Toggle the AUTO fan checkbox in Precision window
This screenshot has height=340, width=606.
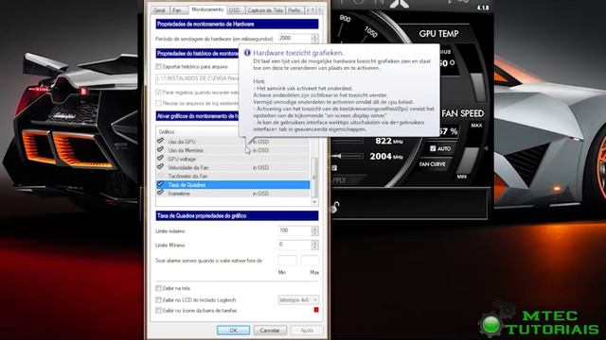pos(433,148)
